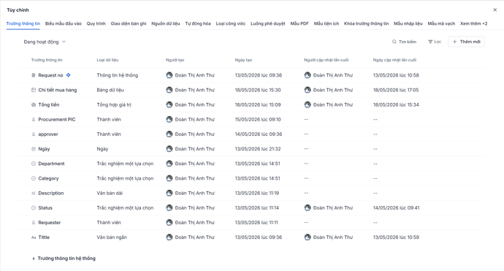Click the creator avatar in the Tittle row
This screenshot has height=271, width=504.
(x=169, y=237)
